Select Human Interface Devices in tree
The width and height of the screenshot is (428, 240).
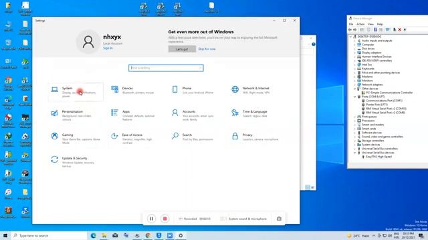click(377, 57)
